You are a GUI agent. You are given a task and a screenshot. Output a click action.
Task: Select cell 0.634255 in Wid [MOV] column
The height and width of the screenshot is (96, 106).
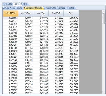tap(10, 81)
